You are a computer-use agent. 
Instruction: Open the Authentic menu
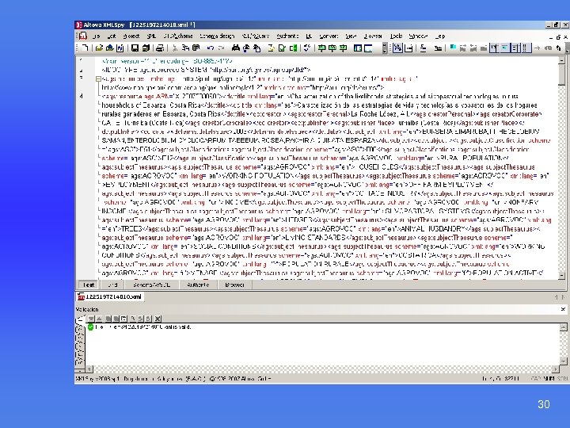point(287,36)
